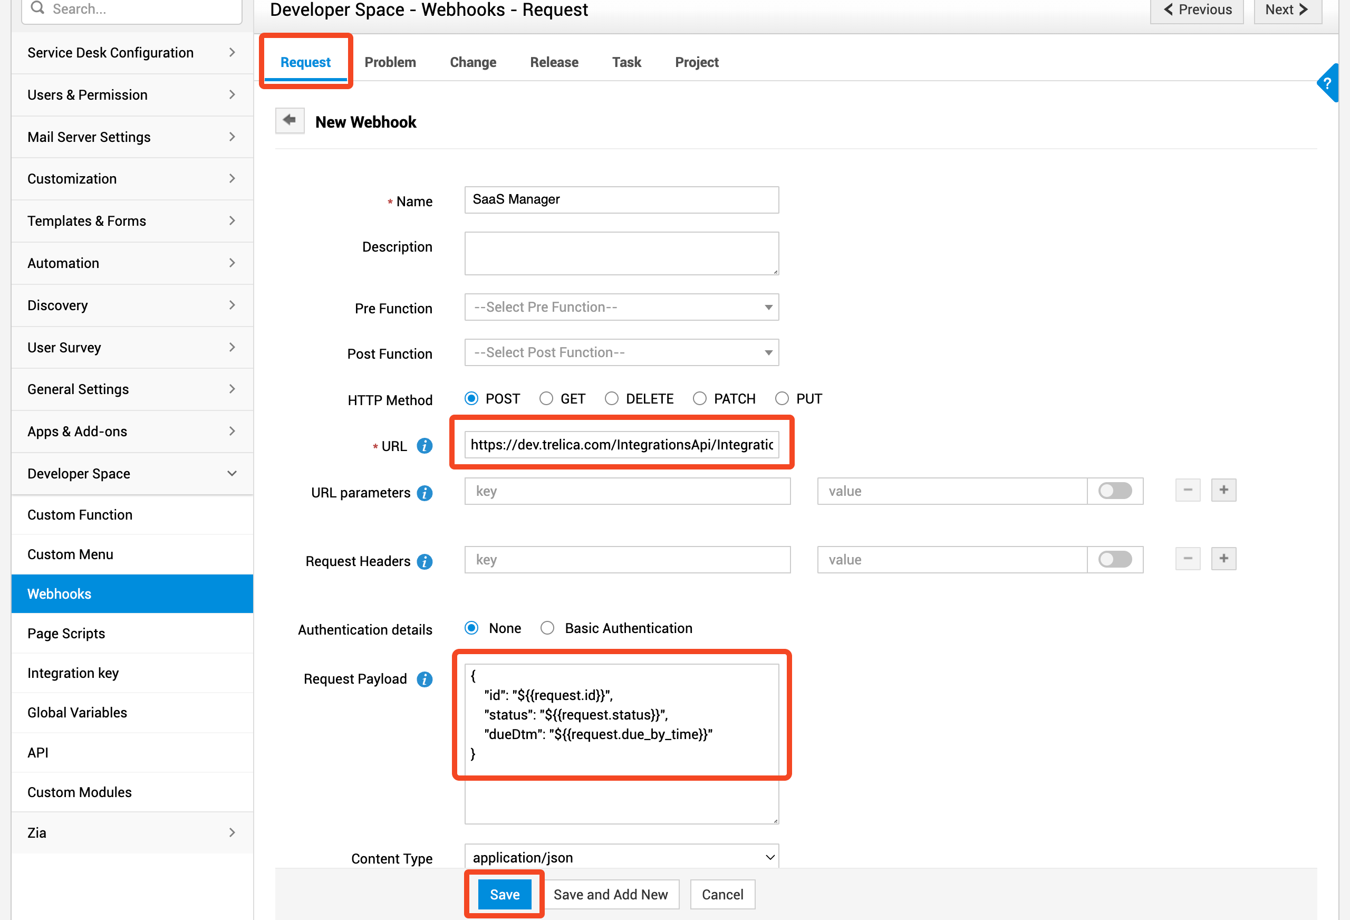Toggle the URL parameters value switch
This screenshot has height=920, width=1350.
(1115, 491)
